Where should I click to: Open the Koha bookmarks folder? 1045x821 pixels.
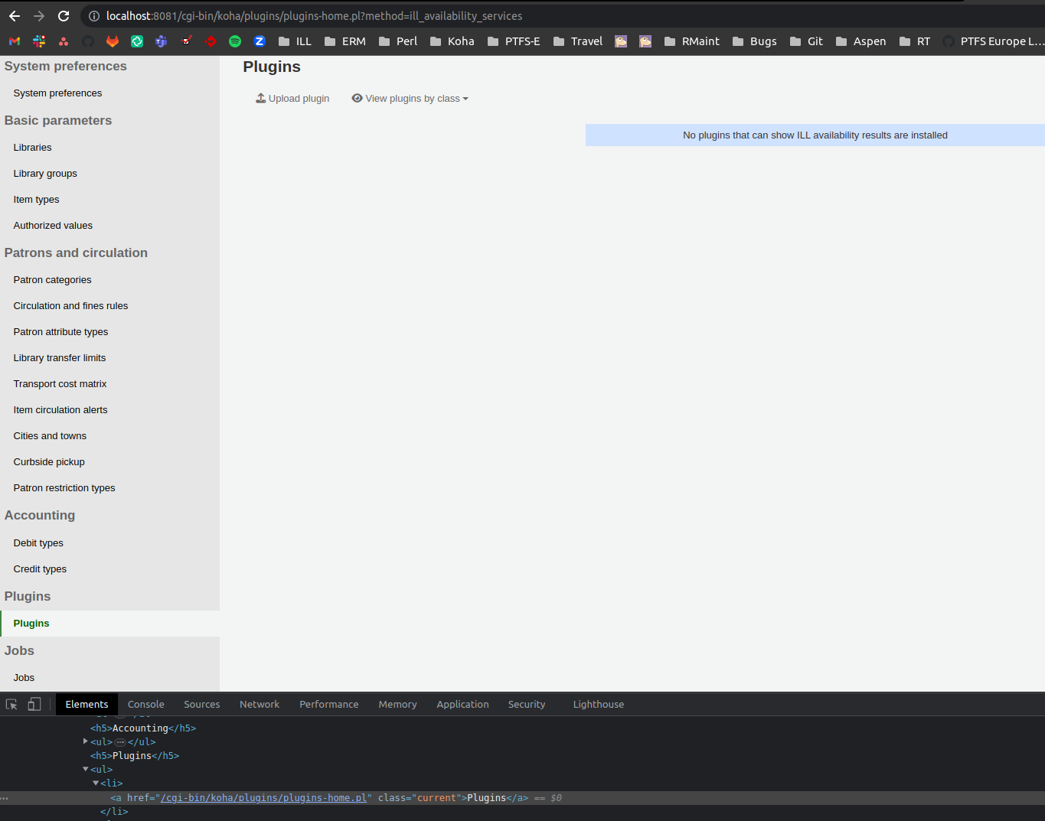coord(452,41)
